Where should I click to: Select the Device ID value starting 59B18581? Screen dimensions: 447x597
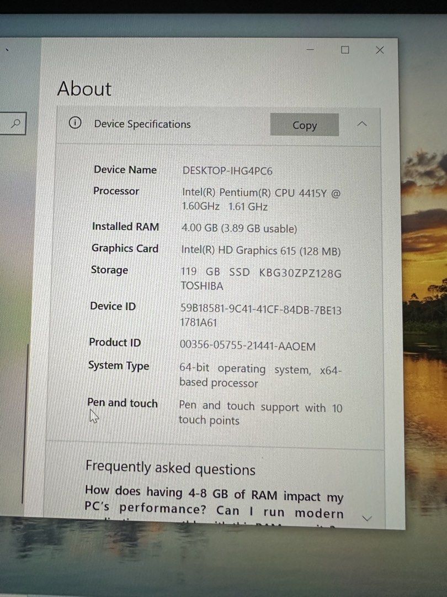(x=260, y=316)
